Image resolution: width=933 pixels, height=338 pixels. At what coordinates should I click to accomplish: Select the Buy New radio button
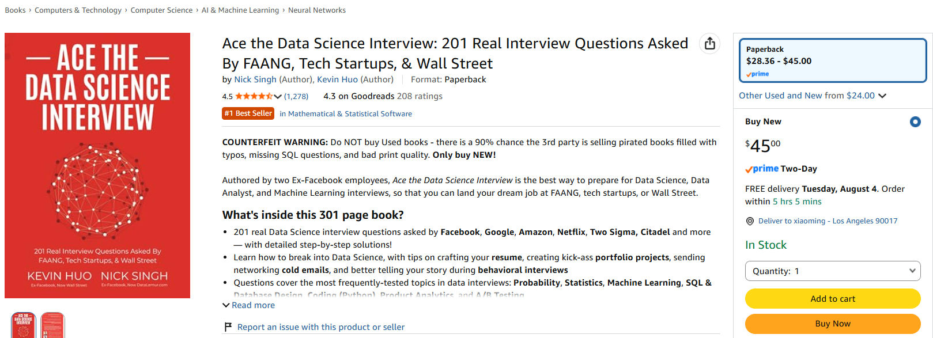click(x=915, y=121)
